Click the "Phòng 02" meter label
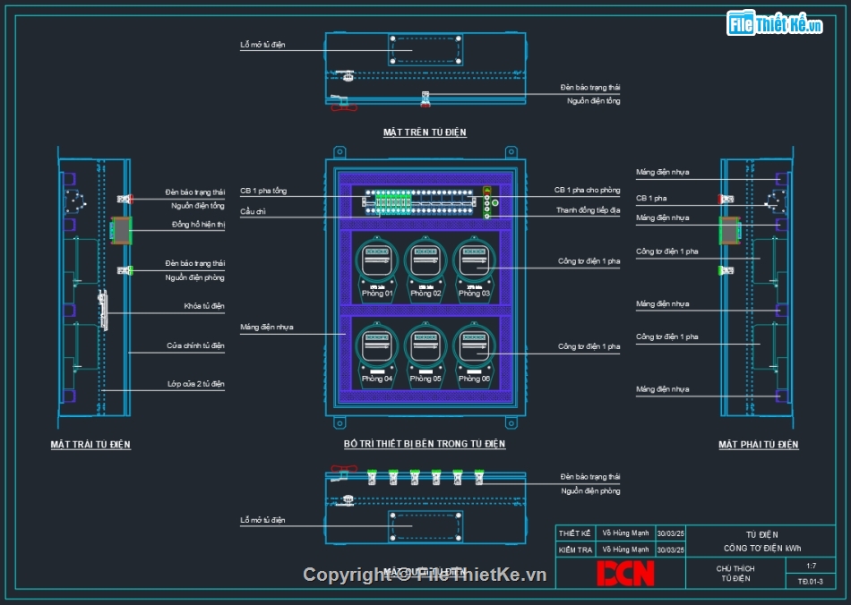Screen dimensions: 851x605 pos(425,294)
